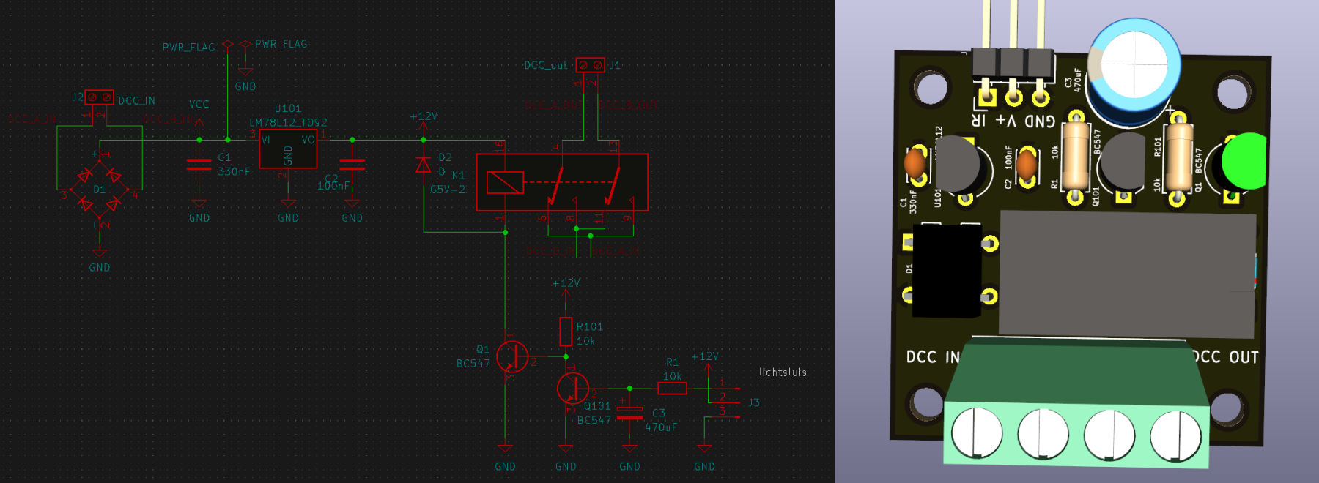The image size is (1319, 483).
Task: Click the orange C2 capacitor in 3D view
Action: click(x=1027, y=165)
